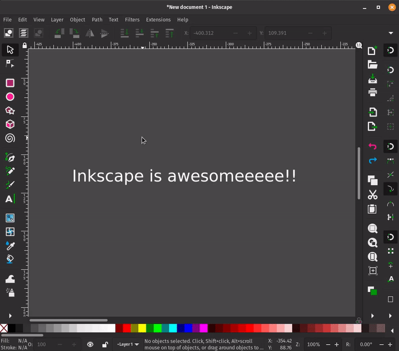Open the Extensions menu
The image size is (399, 351).
pyautogui.click(x=158, y=19)
